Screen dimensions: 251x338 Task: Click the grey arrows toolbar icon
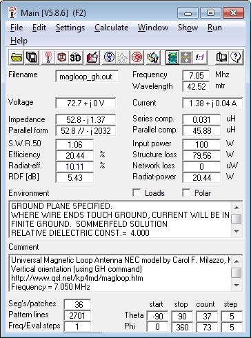pyautogui.click(x=186, y=57)
